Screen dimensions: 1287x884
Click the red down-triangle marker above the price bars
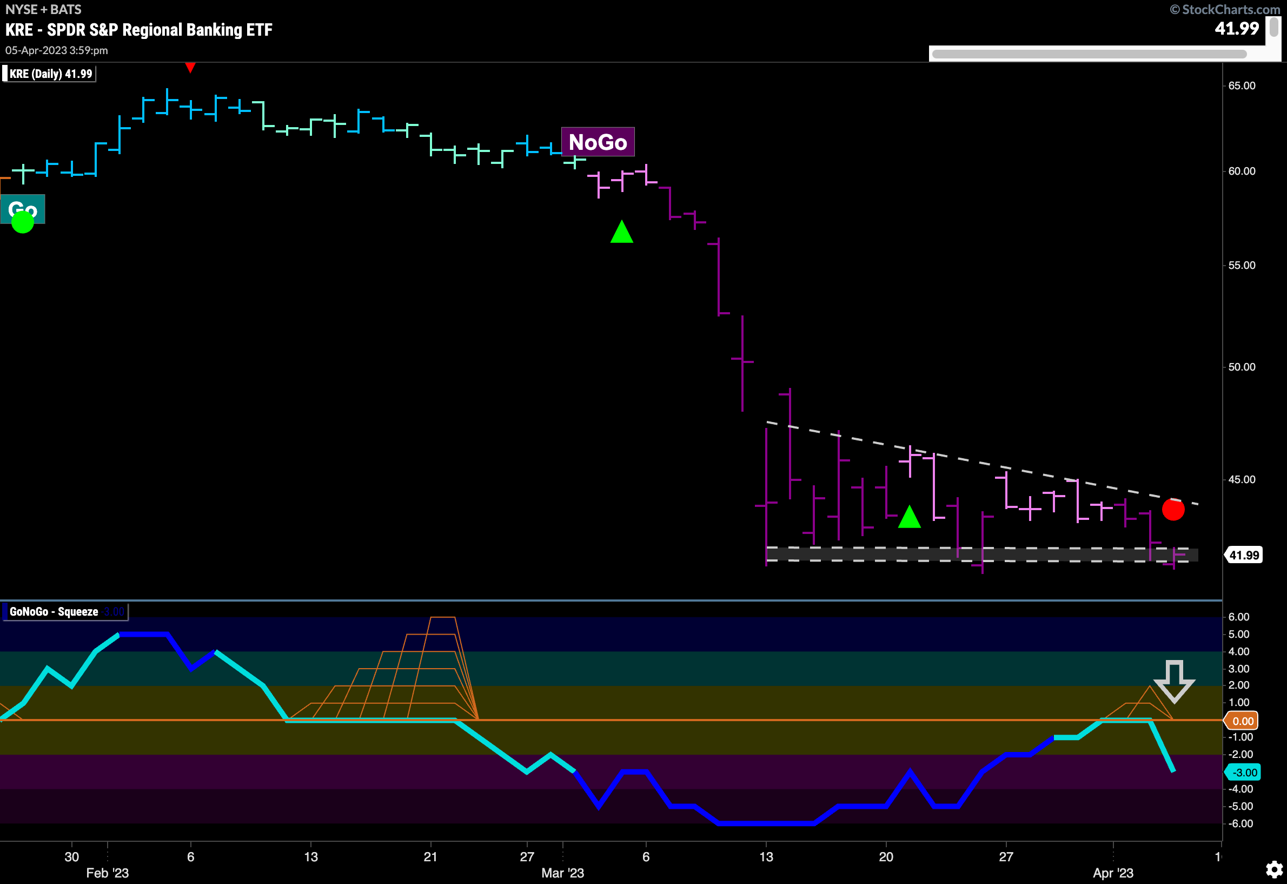pos(190,68)
